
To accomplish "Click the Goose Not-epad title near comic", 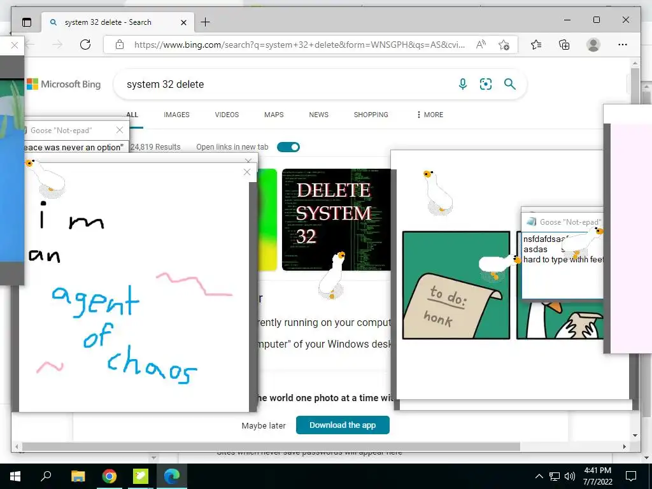I will [570, 222].
